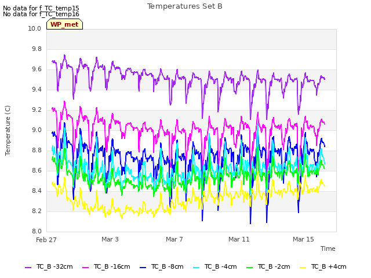Click the Temperature (C) axis label
This screenshot has width=371, height=278.
click(8, 130)
